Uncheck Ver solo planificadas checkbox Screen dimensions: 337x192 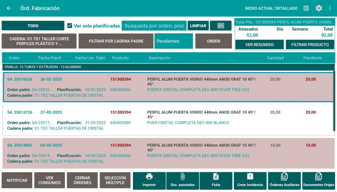click(69, 26)
